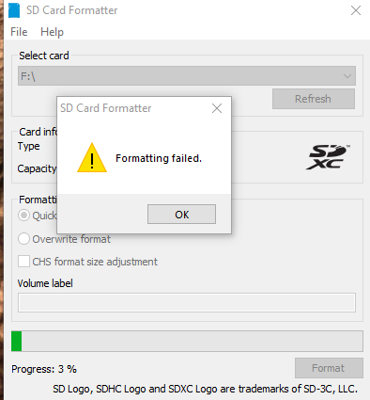Click the Progress 3 % status text
This screenshot has height=400, width=370.
pos(44,369)
